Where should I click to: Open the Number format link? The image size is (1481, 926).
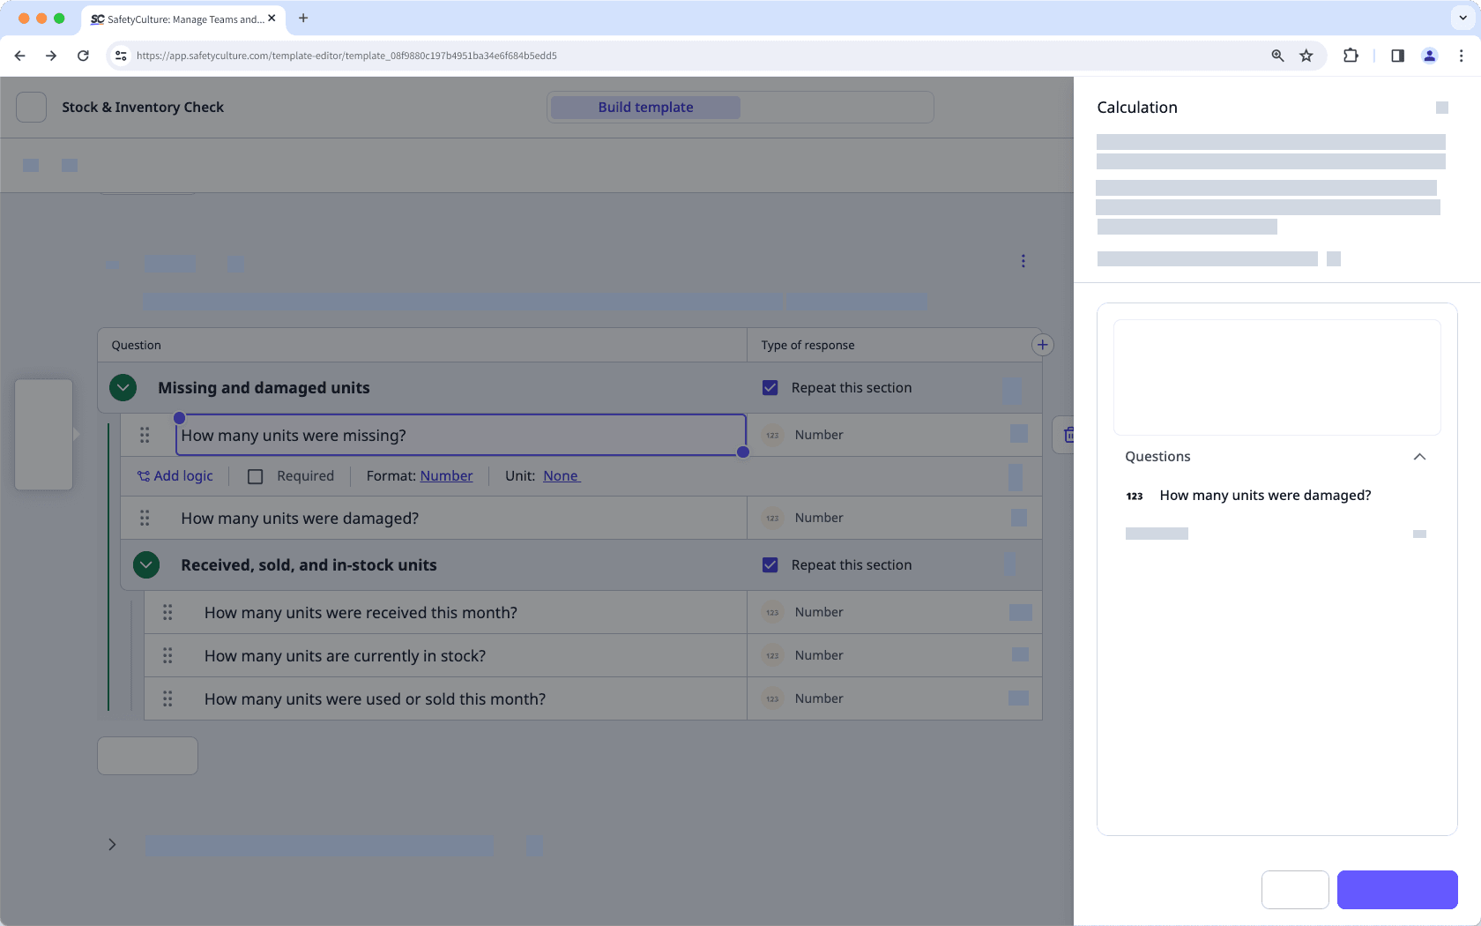(x=446, y=475)
